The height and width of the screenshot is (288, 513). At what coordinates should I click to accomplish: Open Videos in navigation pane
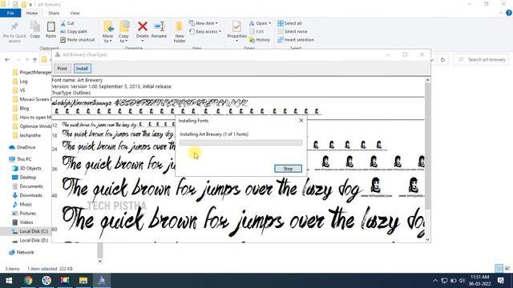click(22, 222)
